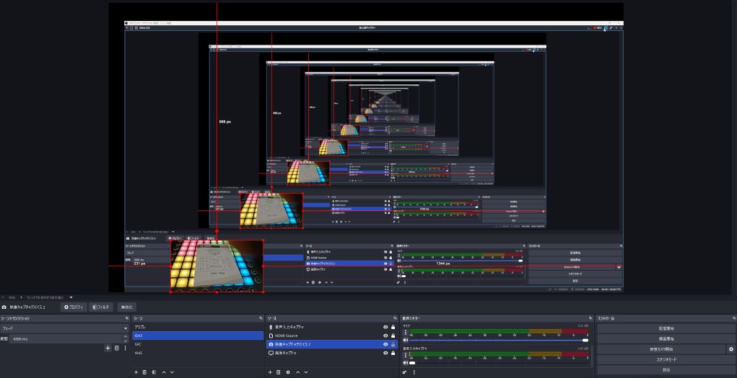
Task: Open source properties gear in Sources toolbar
Action: pyautogui.click(x=288, y=372)
